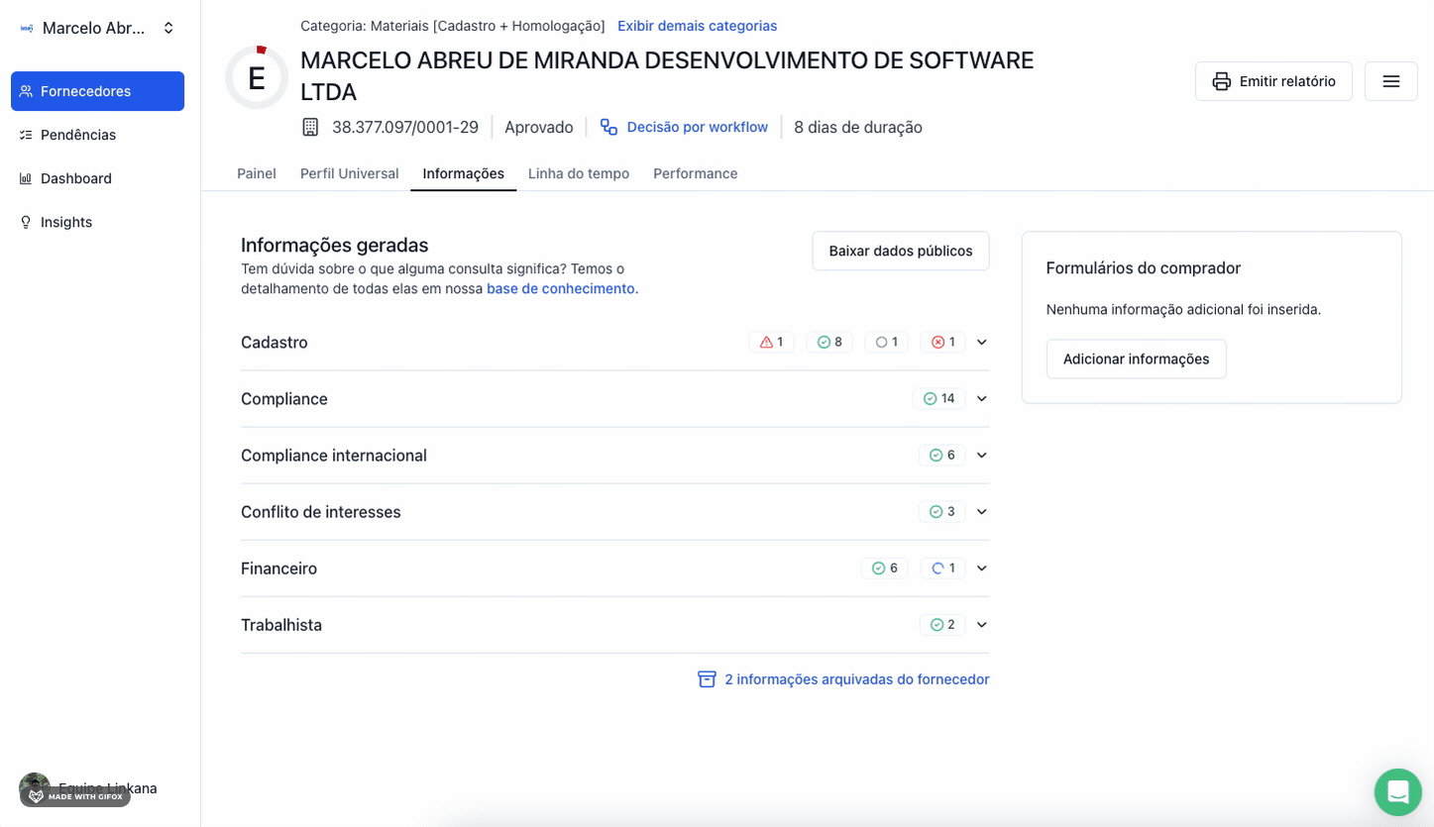Expand the Compliance section chevron

982,398
